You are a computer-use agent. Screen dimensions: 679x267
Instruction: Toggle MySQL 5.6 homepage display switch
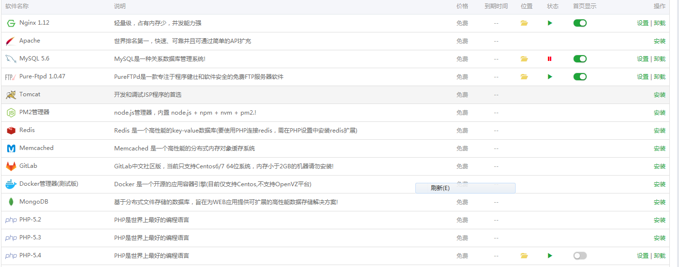[580, 59]
